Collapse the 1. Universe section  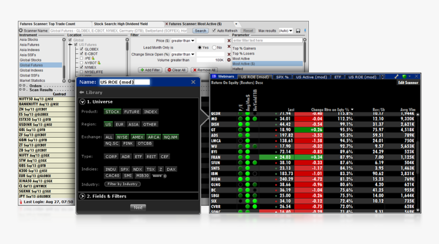[82, 102]
